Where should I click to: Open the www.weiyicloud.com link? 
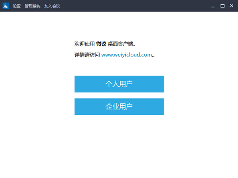[127, 55]
